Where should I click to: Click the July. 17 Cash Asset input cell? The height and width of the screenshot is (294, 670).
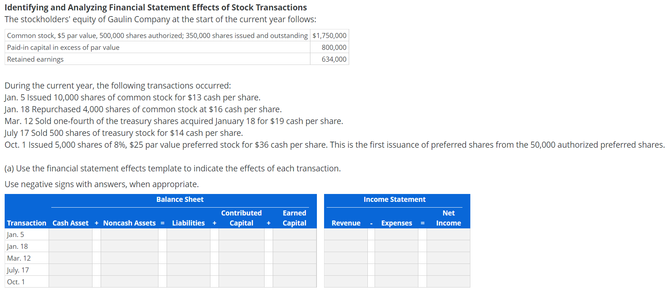(x=71, y=270)
